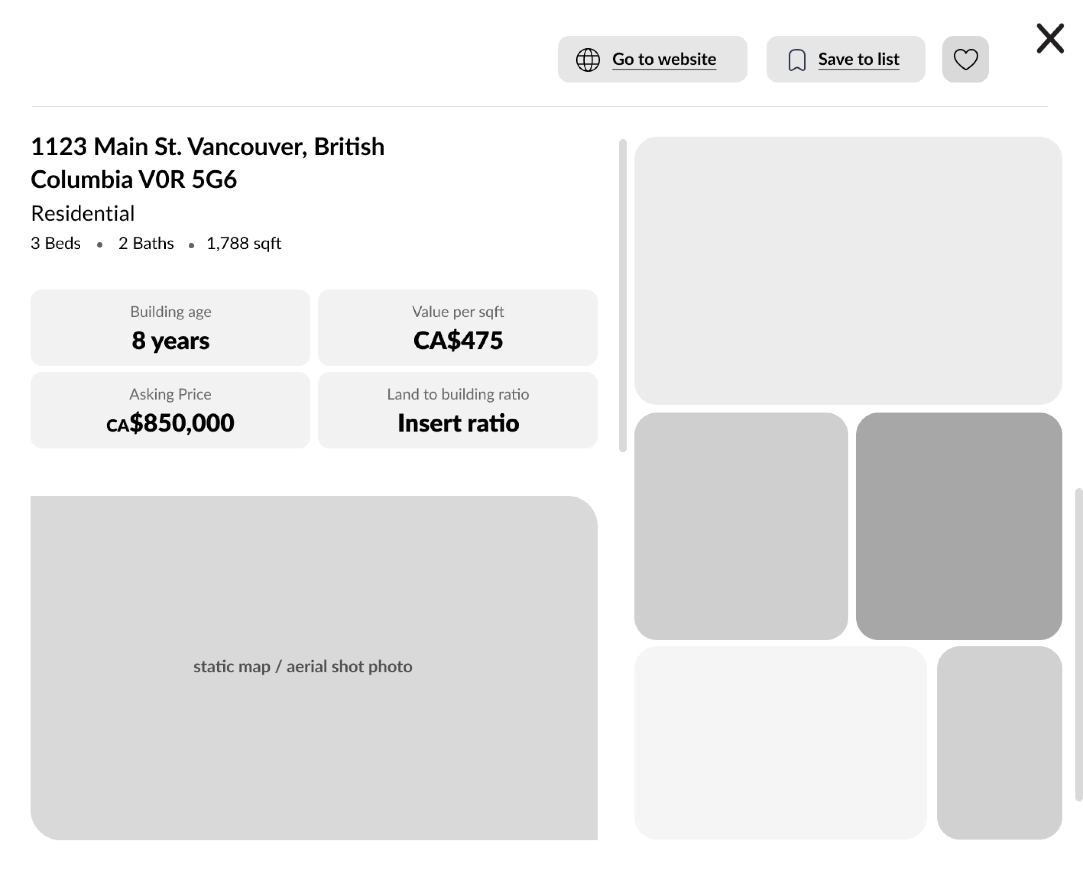
Task: Select the middle-left gallery photo
Action: click(x=741, y=525)
